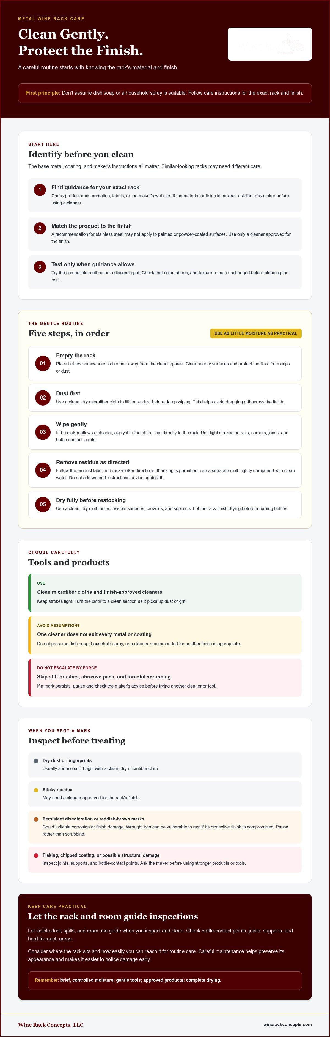Click the red dot beside Flaking, chipped coating
The height and width of the screenshot is (1037, 330).
click(36, 855)
